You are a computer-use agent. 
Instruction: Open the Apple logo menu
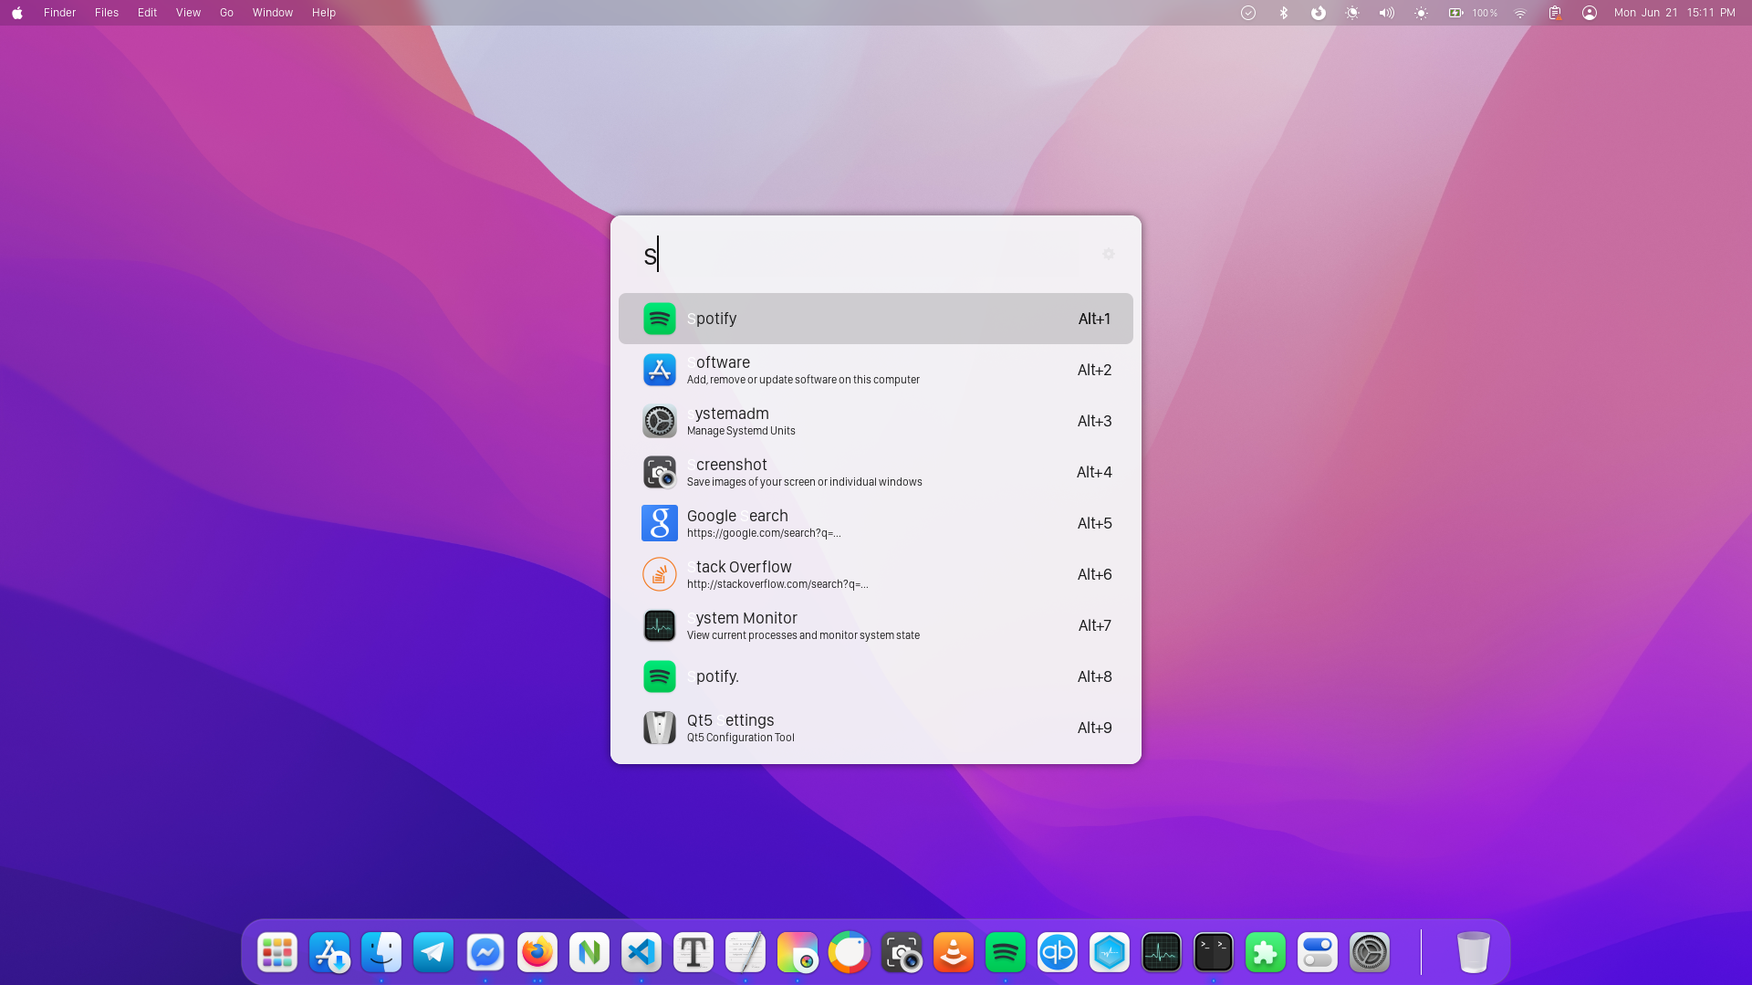point(17,13)
